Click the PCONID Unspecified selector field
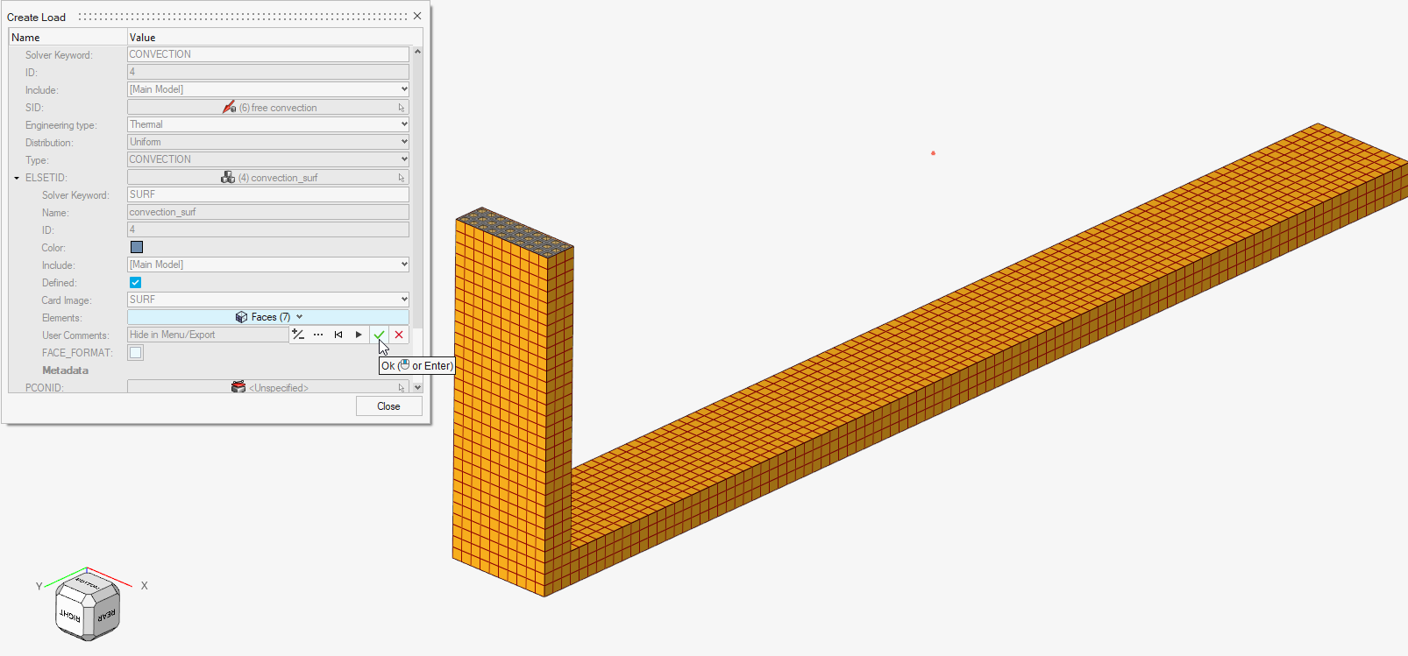This screenshot has height=656, width=1408. tap(268, 387)
